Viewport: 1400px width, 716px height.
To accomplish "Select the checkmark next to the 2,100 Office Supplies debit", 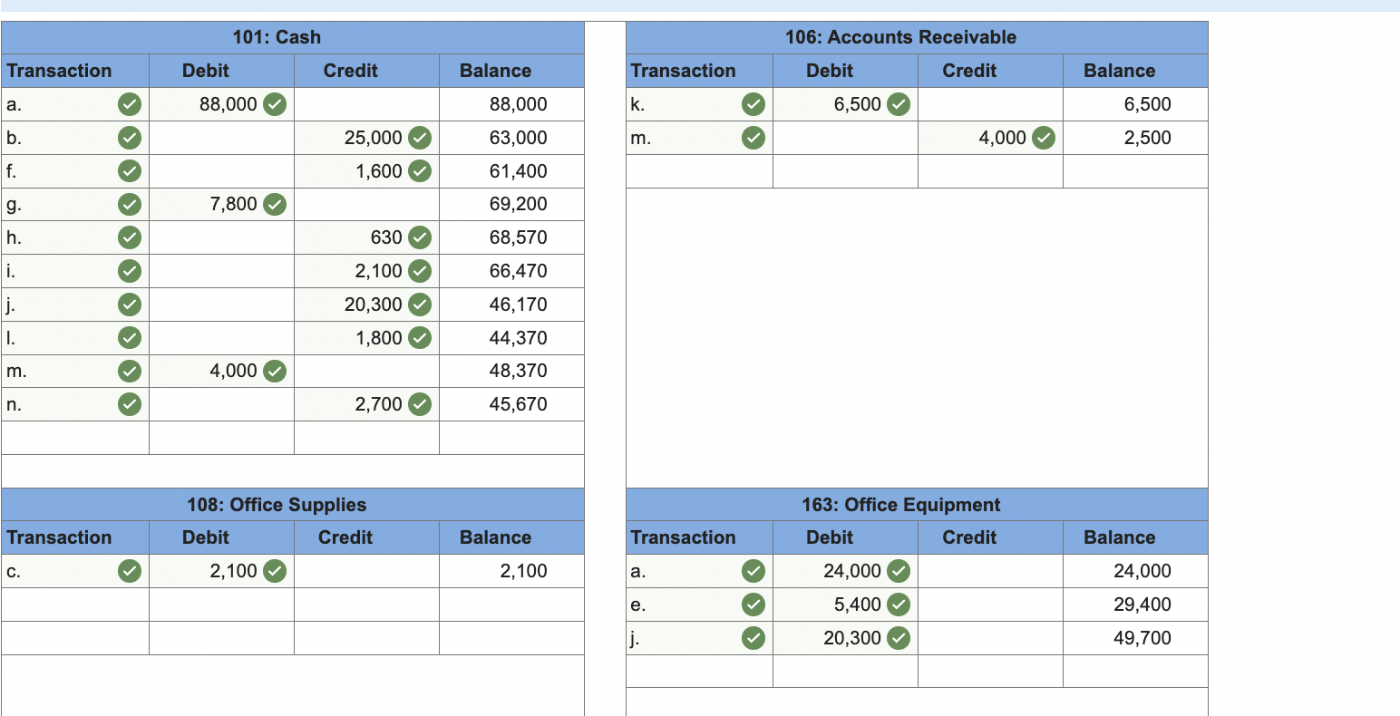I will [274, 571].
